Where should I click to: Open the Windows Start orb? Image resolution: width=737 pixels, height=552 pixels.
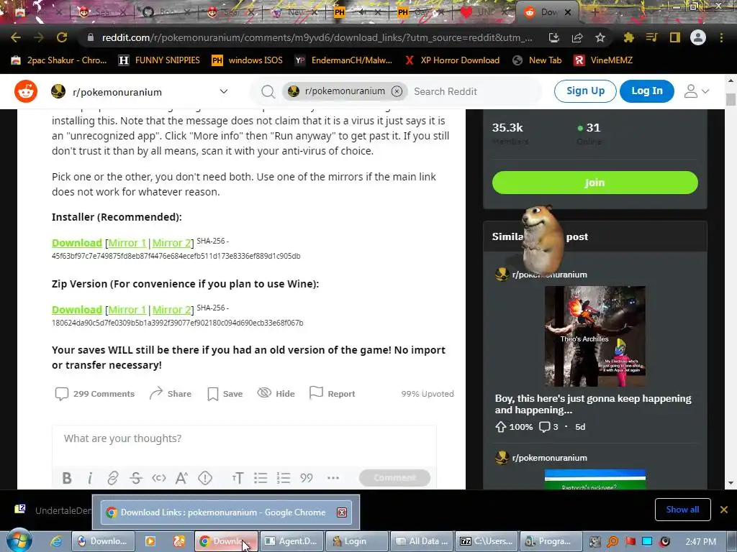pyautogui.click(x=19, y=540)
